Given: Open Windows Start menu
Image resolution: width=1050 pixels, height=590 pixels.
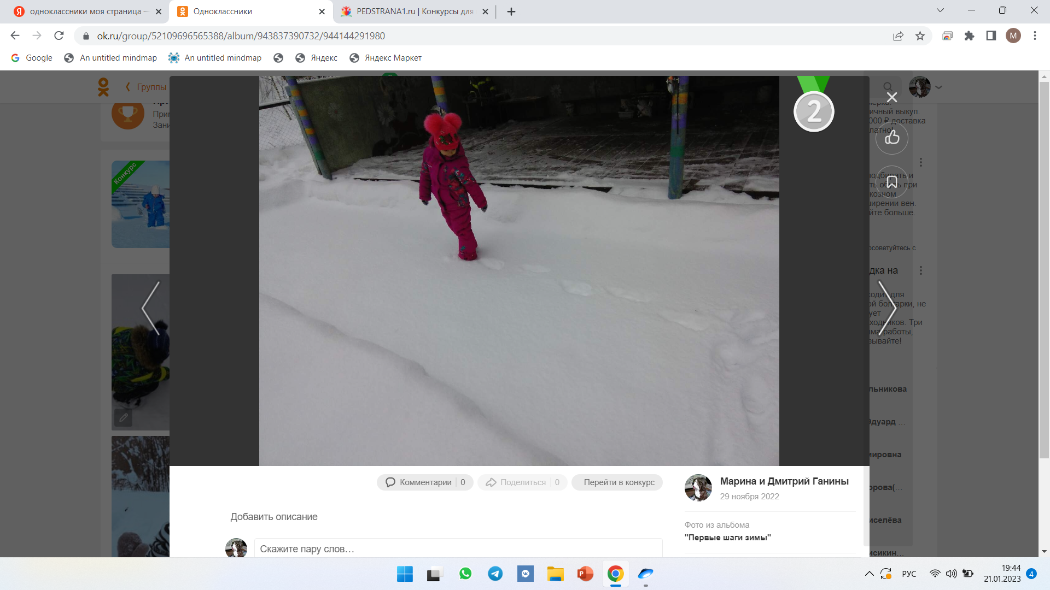Looking at the screenshot, I should click(405, 574).
